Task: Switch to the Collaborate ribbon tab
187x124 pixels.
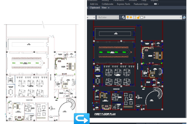Action: pyautogui.click(x=107, y=4)
